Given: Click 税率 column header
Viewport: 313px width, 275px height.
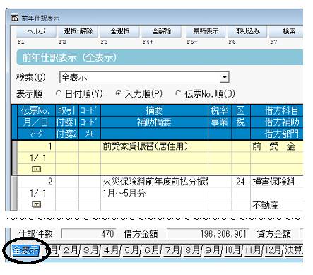Looking at the screenshot, I should coord(220,110).
